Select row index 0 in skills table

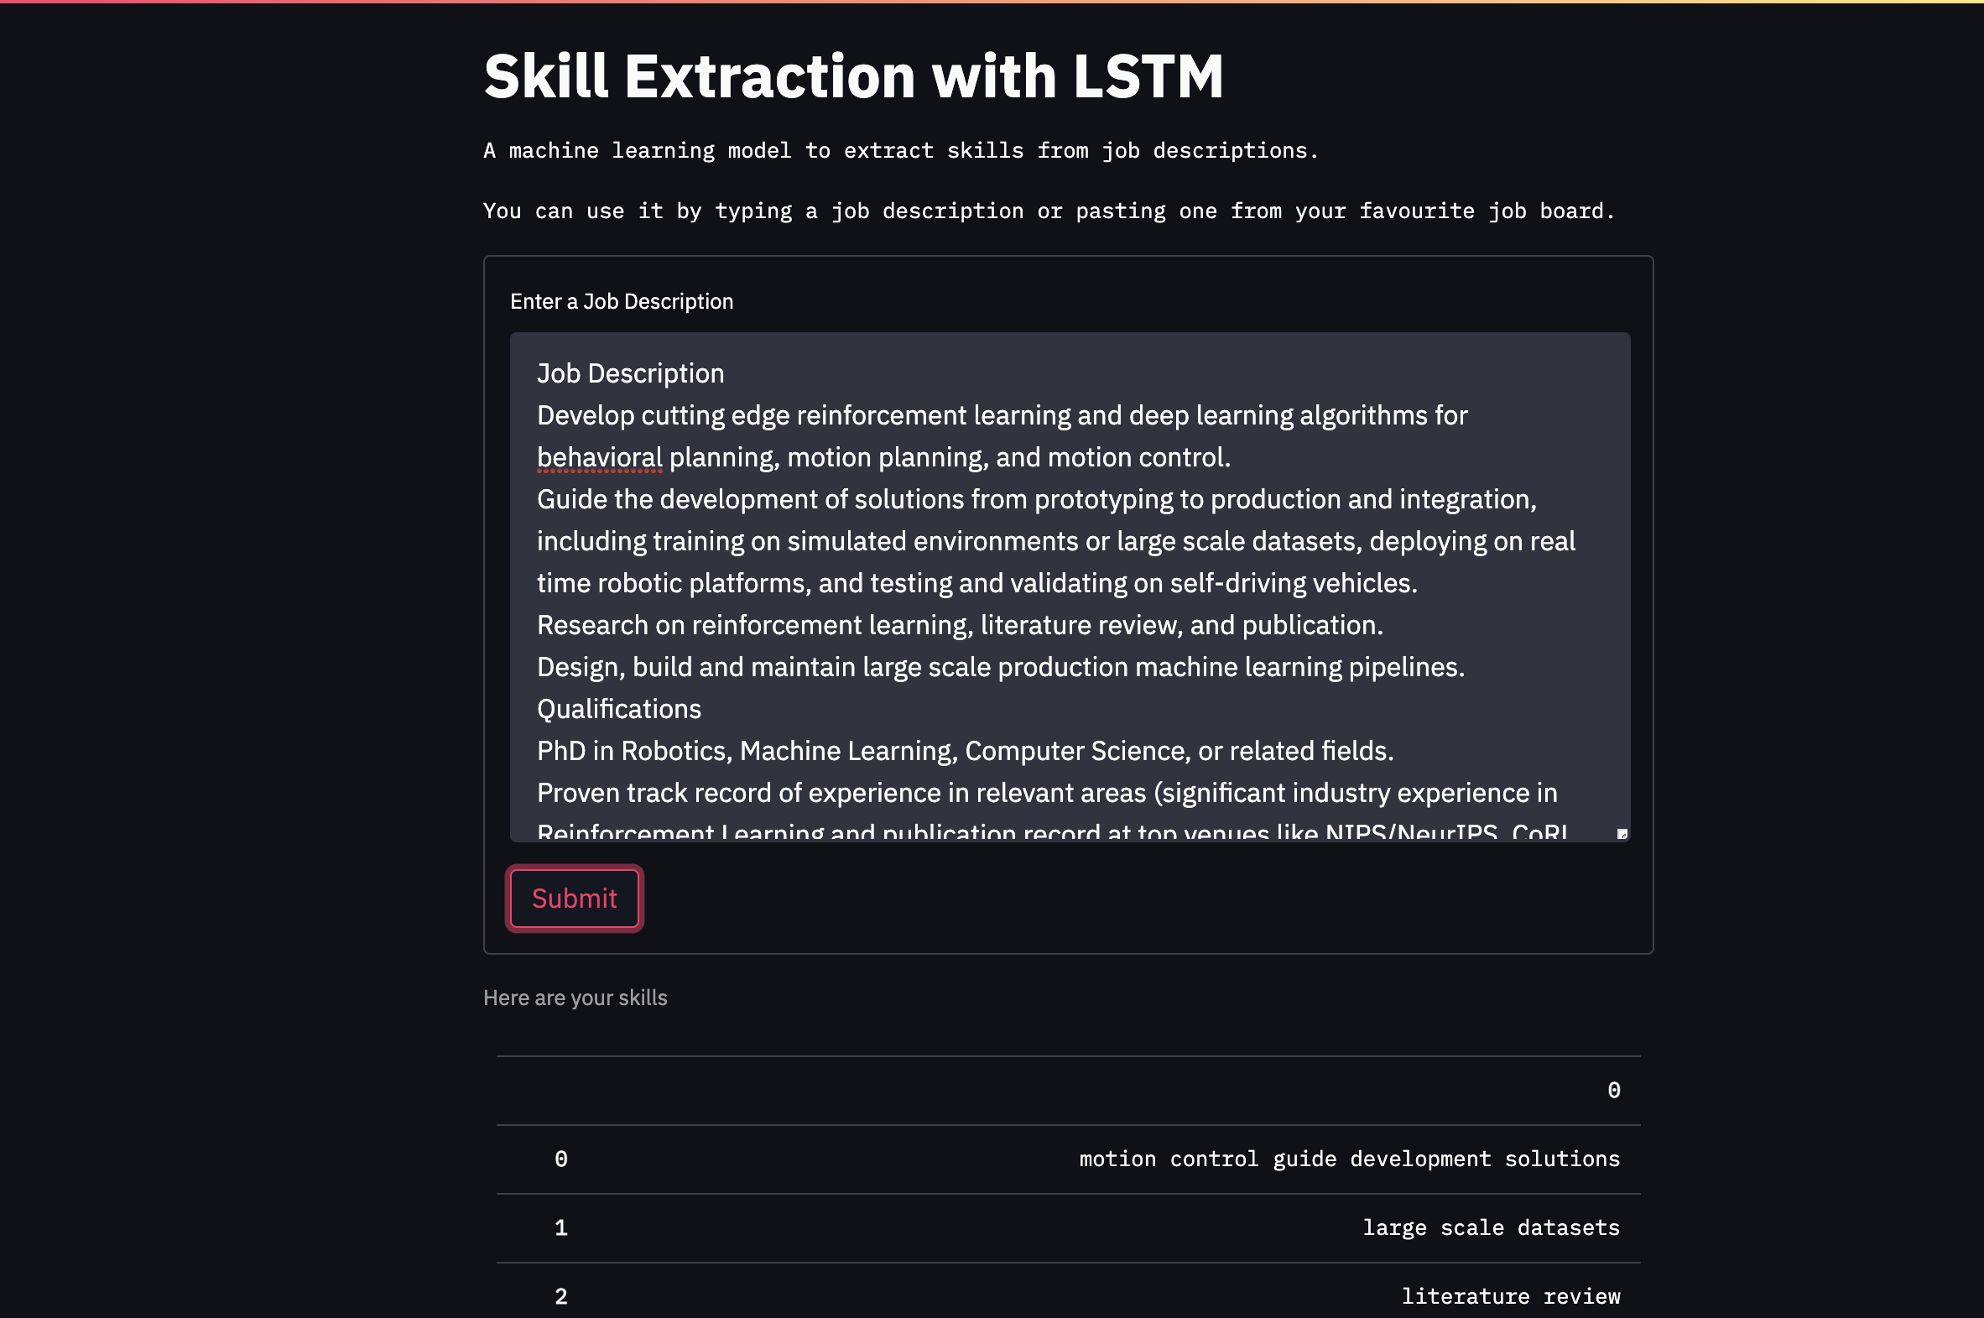pos(561,1159)
